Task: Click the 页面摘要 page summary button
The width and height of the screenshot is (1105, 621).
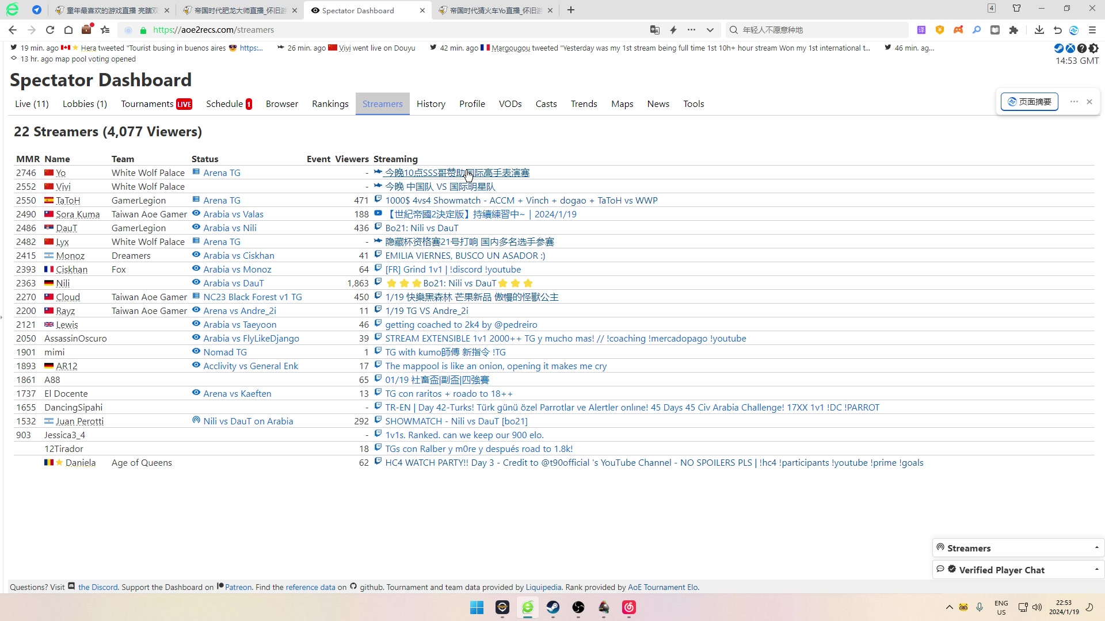Action: (x=1030, y=102)
